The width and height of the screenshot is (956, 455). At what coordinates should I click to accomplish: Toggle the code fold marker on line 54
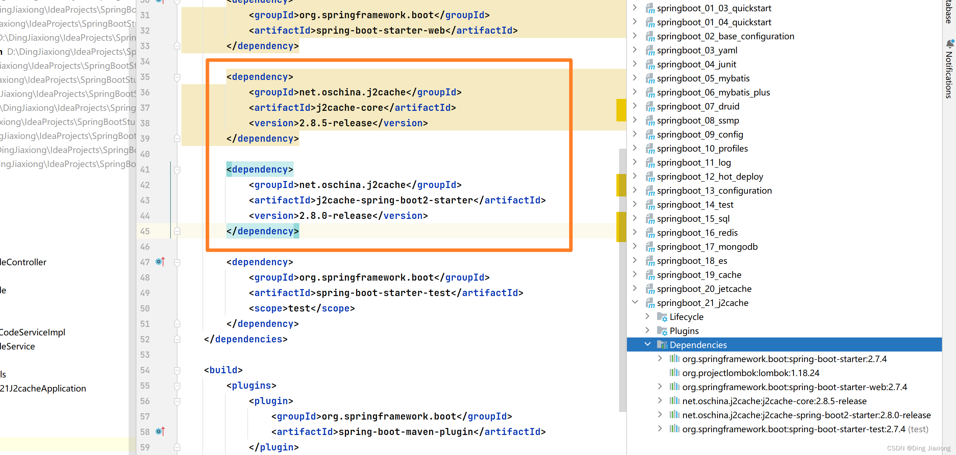click(177, 370)
